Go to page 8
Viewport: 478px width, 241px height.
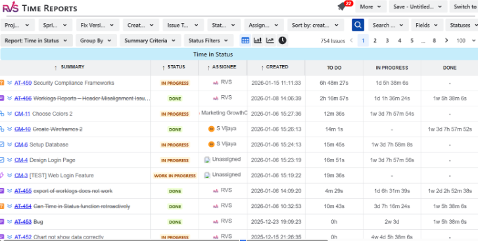[x=434, y=41]
